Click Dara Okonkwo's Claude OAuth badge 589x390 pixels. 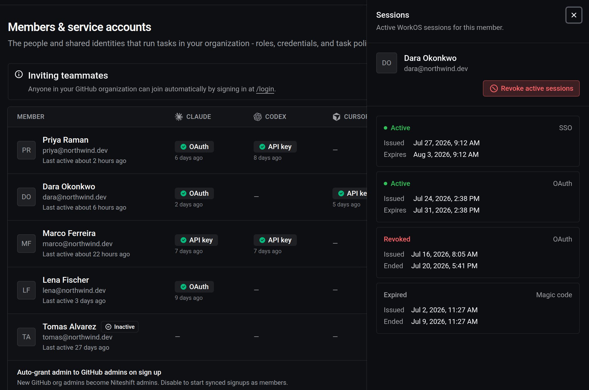(x=194, y=193)
